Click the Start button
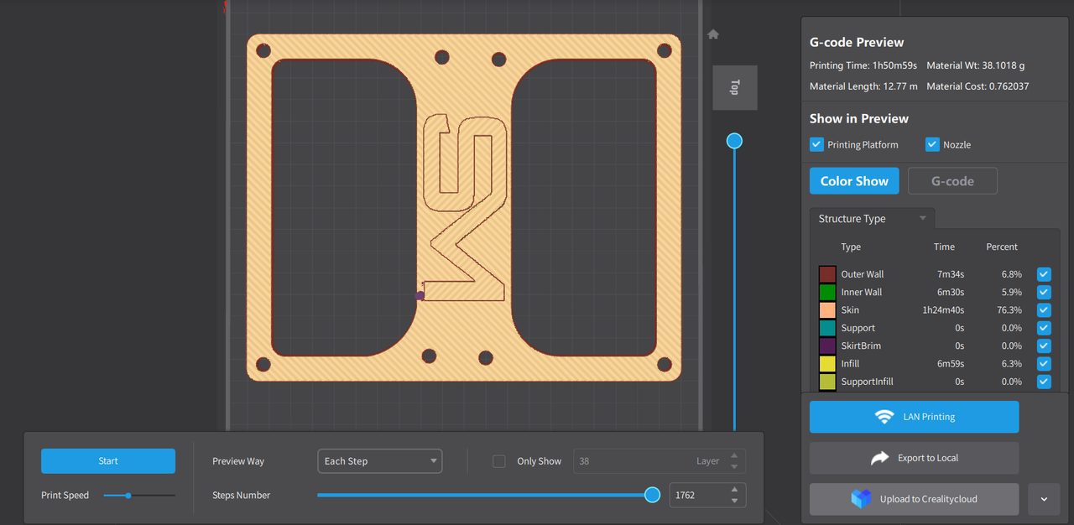 [x=108, y=461]
